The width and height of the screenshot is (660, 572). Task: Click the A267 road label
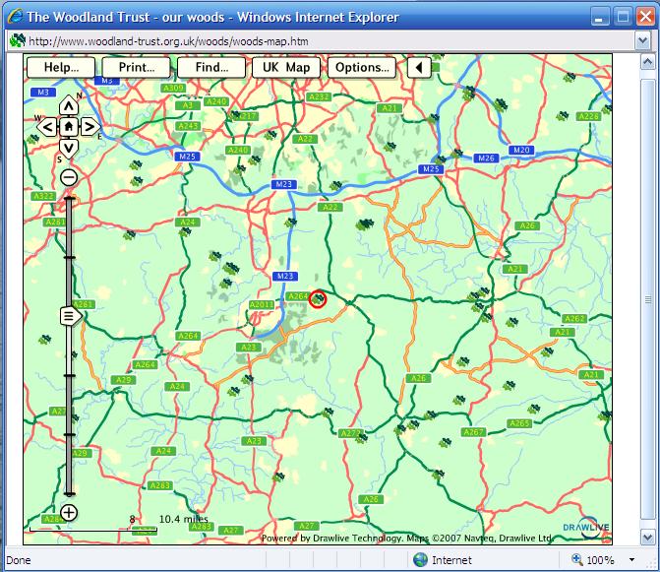[473, 432]
